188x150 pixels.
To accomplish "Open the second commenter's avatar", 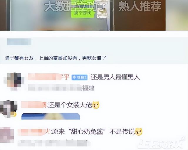I will point(9,109).
